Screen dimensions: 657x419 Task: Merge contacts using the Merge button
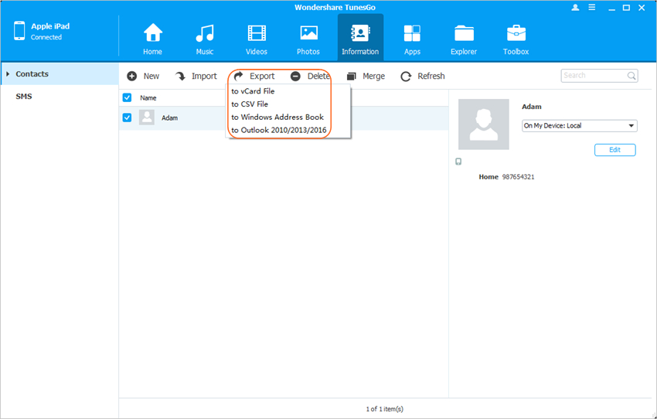click(366, 77)
